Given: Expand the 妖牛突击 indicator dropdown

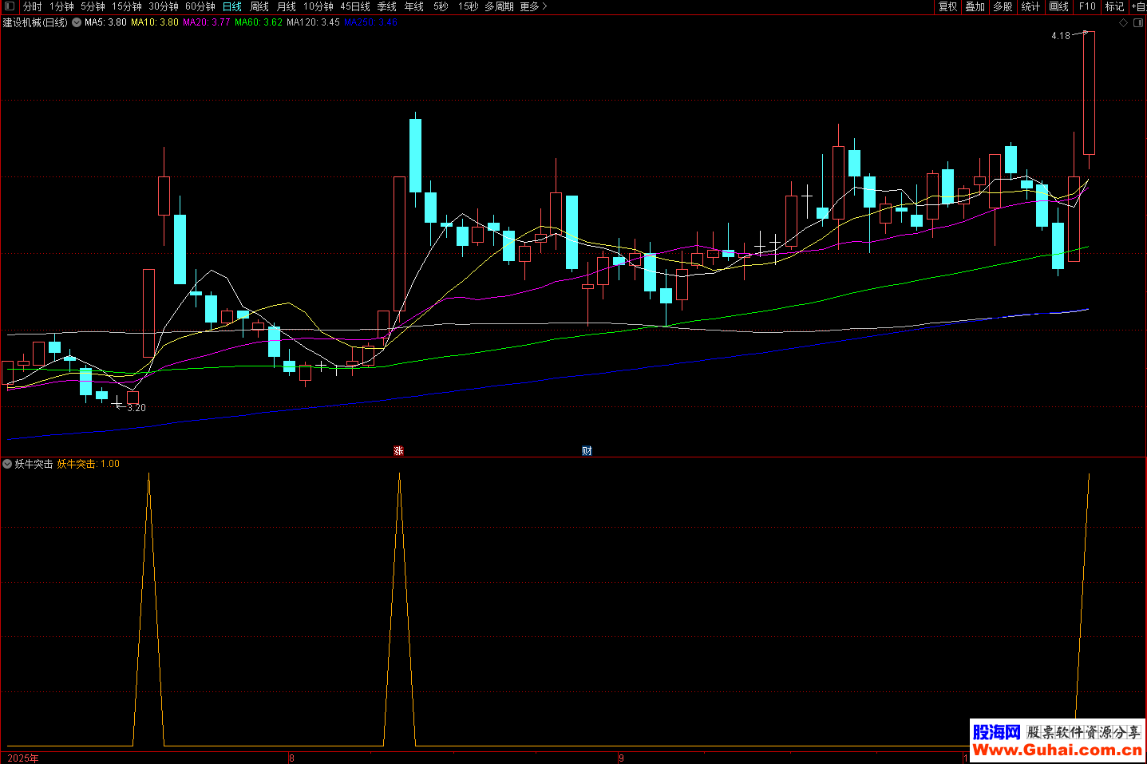Looking at the screenshot, I should 7,464.
